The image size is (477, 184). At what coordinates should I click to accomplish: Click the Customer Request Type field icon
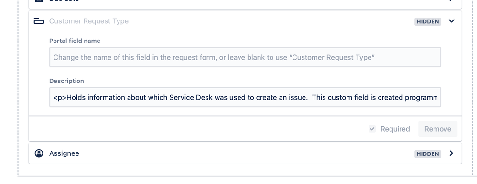(x=39, y=21)
